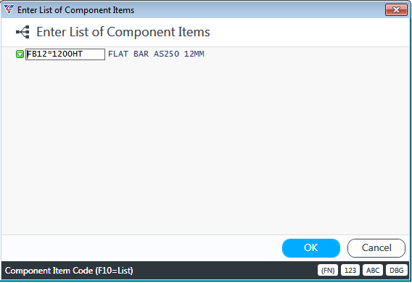412x283 pixels.
Task: Open the green dropdown beside FB12*1200HT
Action: pos(20,54)
